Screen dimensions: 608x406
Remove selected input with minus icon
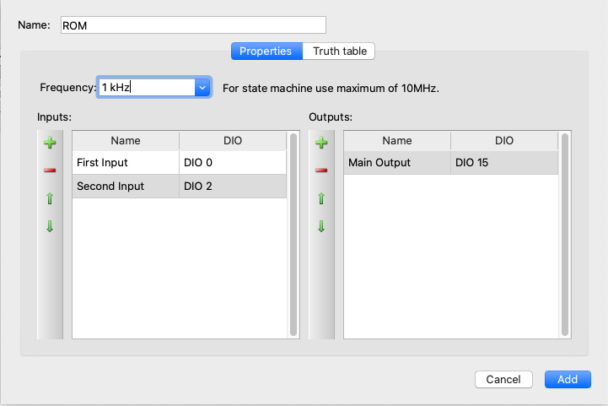pyautogui.click(x=50, y=170)
